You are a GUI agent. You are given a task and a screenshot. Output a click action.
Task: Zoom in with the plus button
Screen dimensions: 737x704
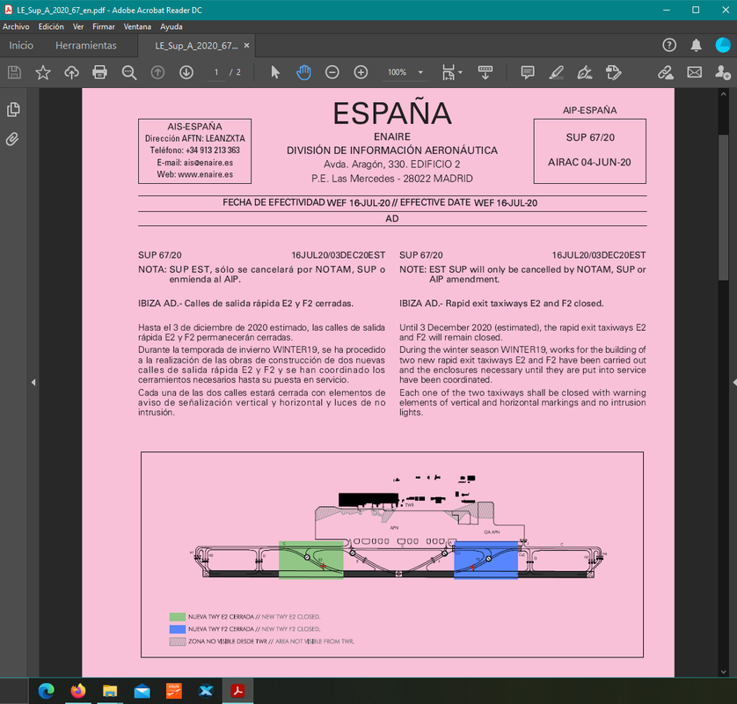click(361, 72)
